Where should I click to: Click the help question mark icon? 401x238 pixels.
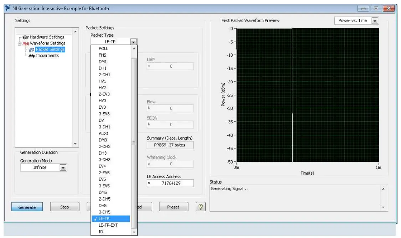[201, 207]
